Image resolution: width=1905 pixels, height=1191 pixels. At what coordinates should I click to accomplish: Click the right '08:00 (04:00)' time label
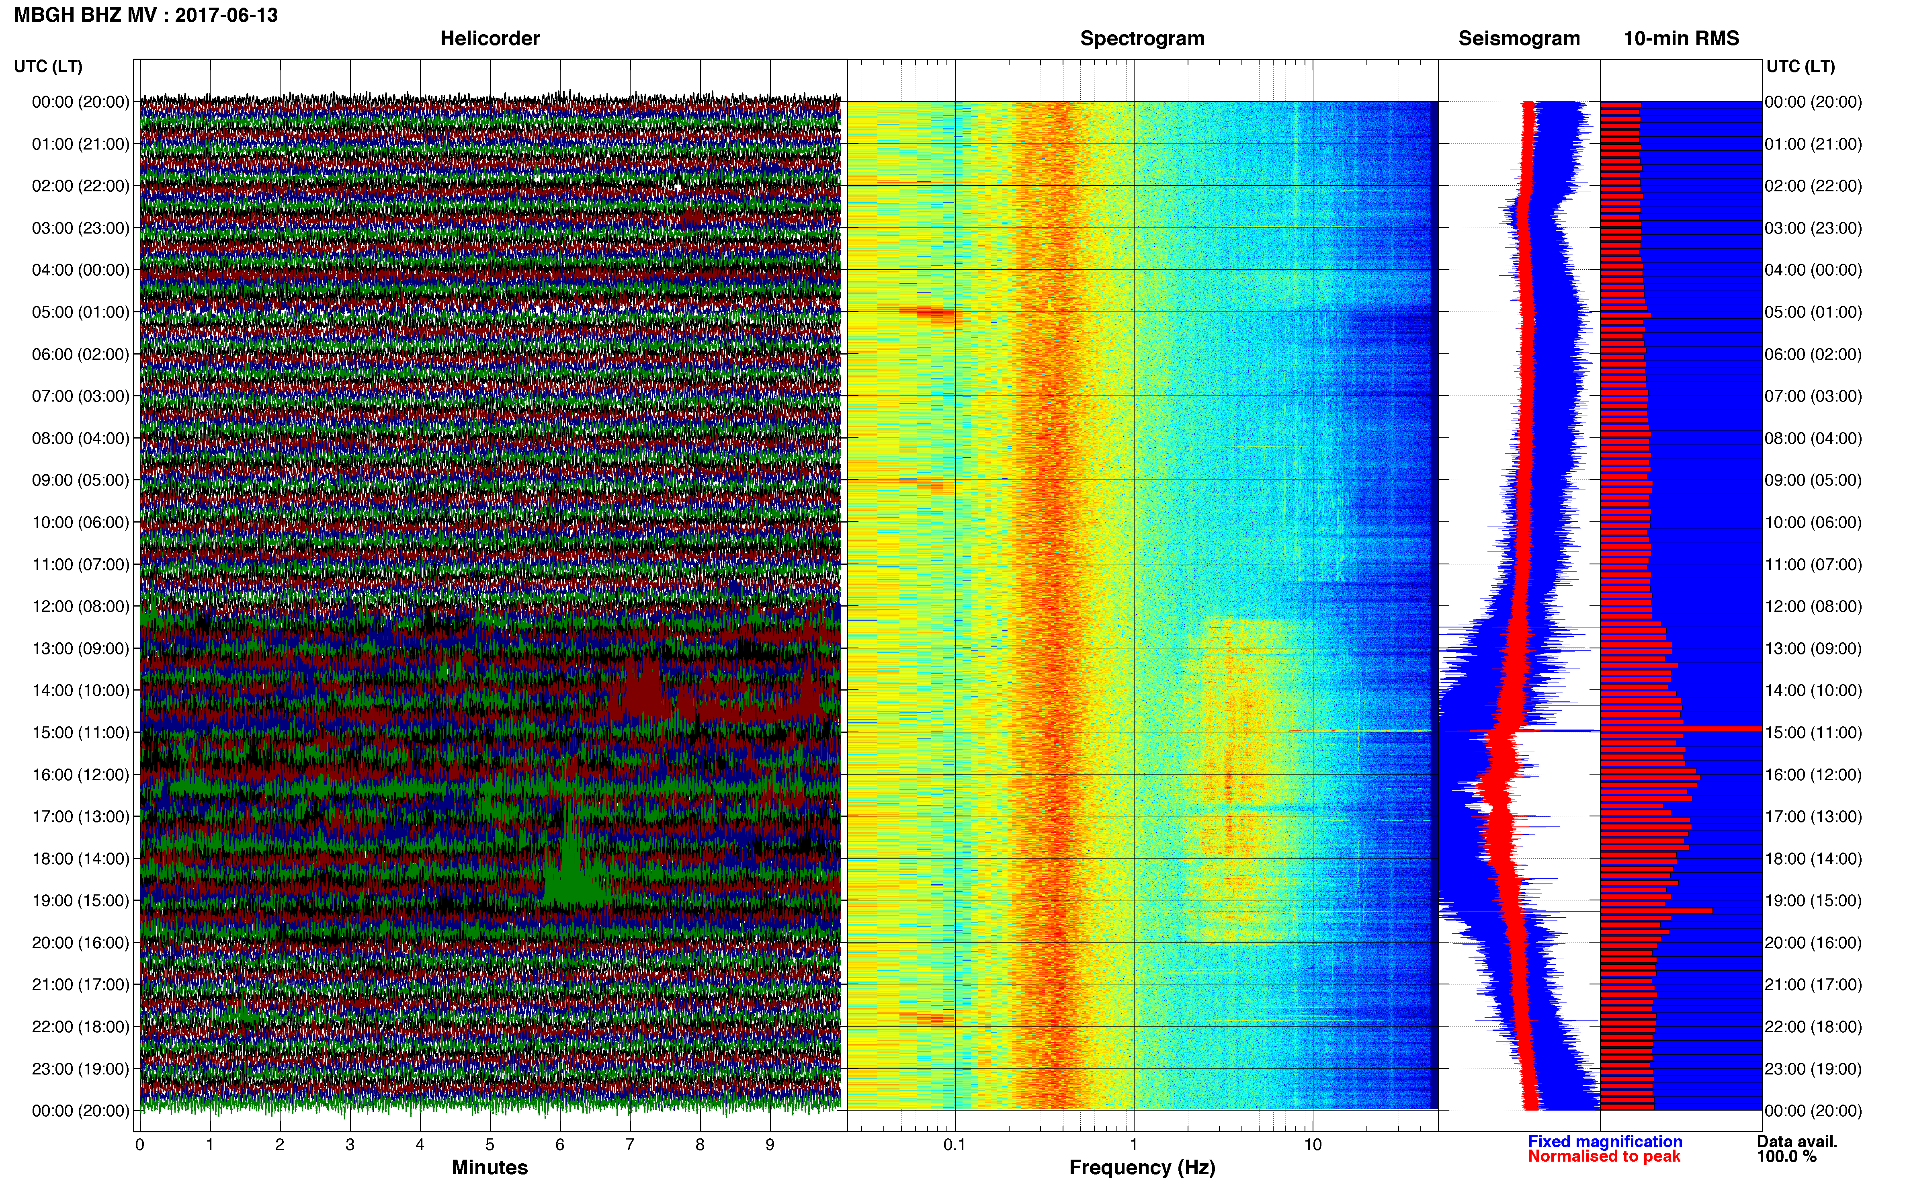[x=1813, y=438]
